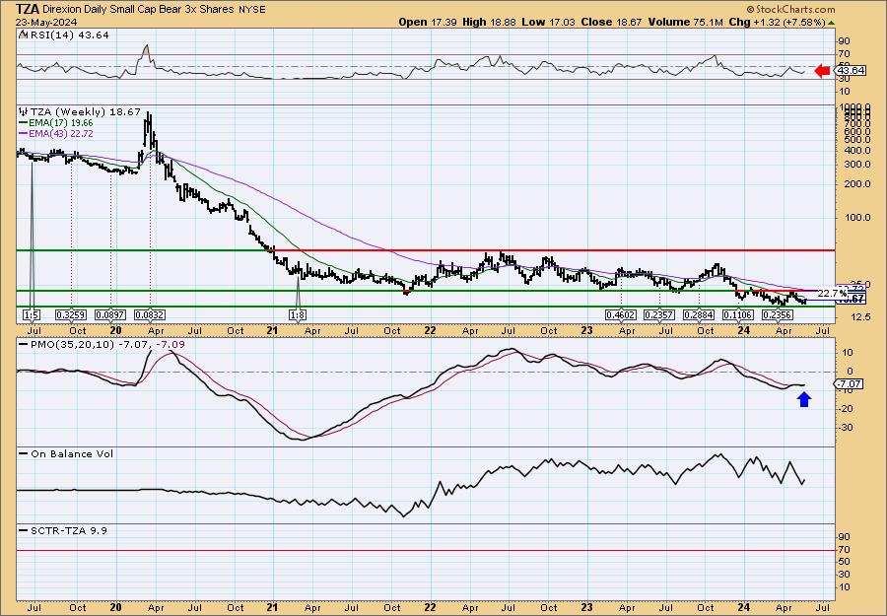Viewport: 887px width, 616px height.
Task: Select the Close 18.67 value in header
Action: (x=610, y=22)
